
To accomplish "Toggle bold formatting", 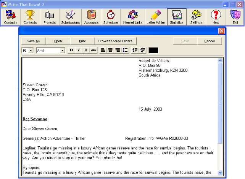I will tap(71, 50).
